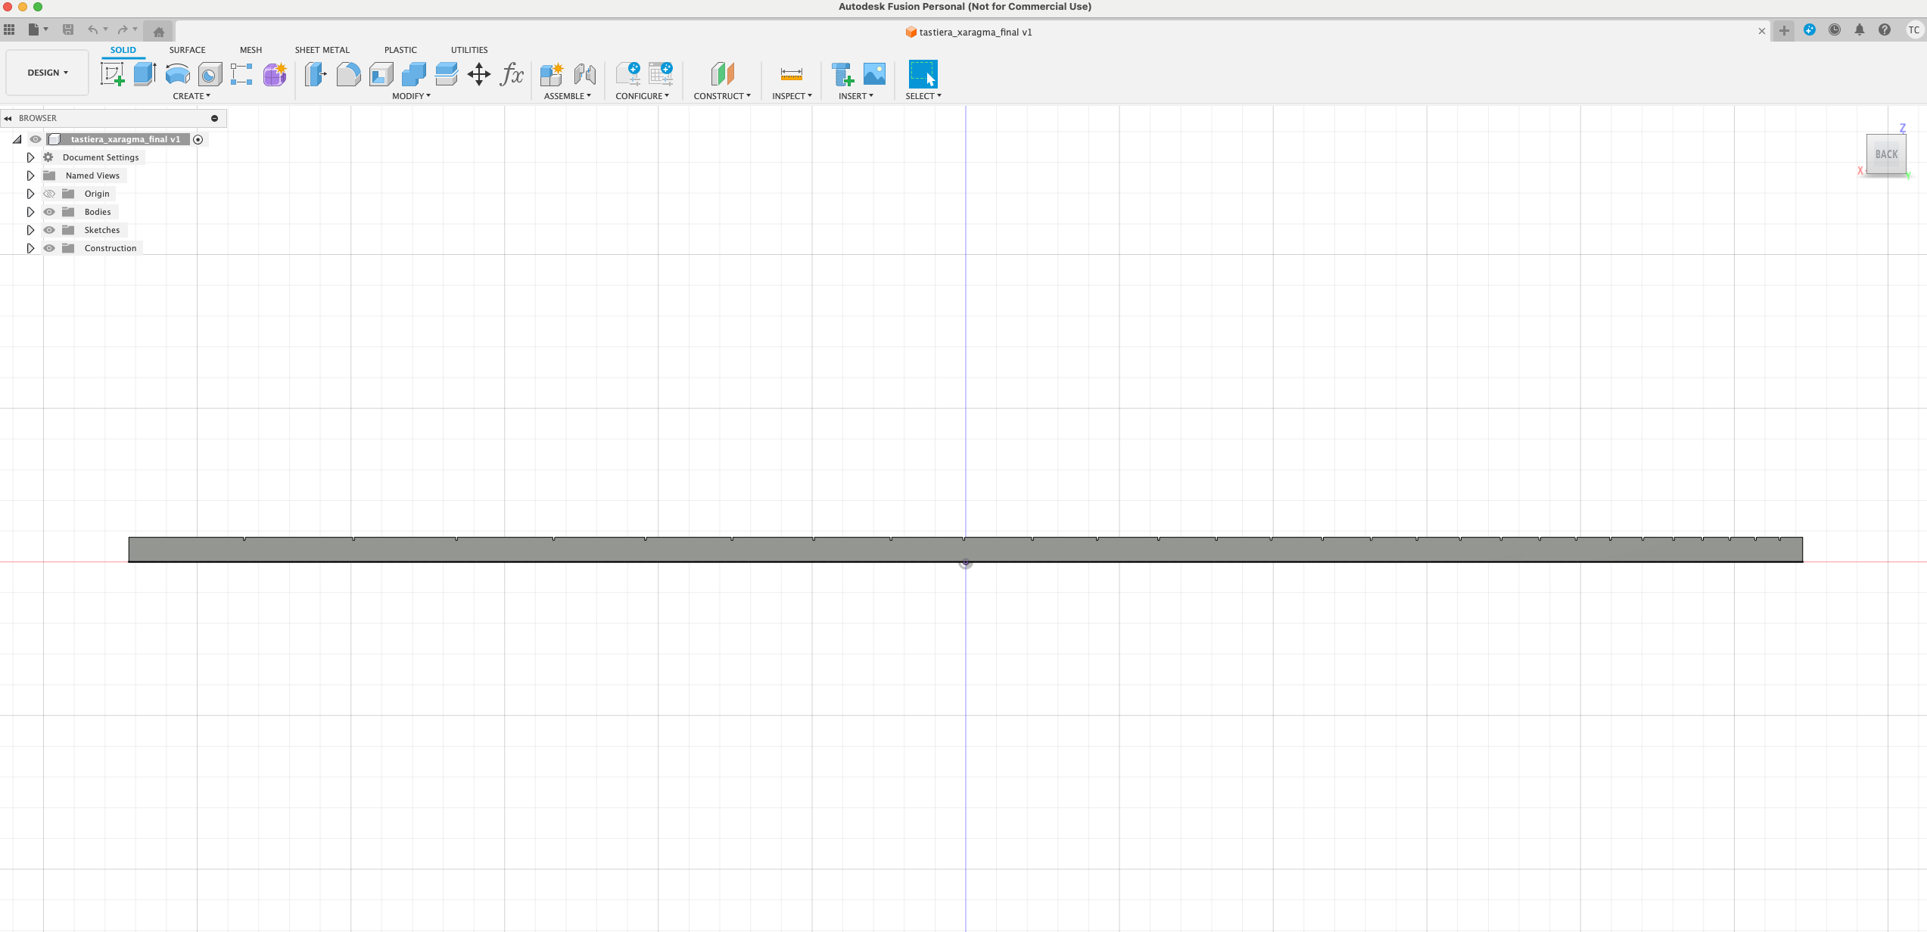Open the notifications bell

tap(1860, 30)
